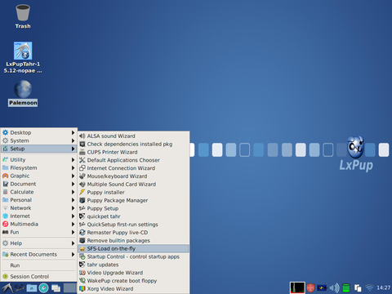Open the file manager taskbar launcher
392x294 pixels.
[32, 288]
